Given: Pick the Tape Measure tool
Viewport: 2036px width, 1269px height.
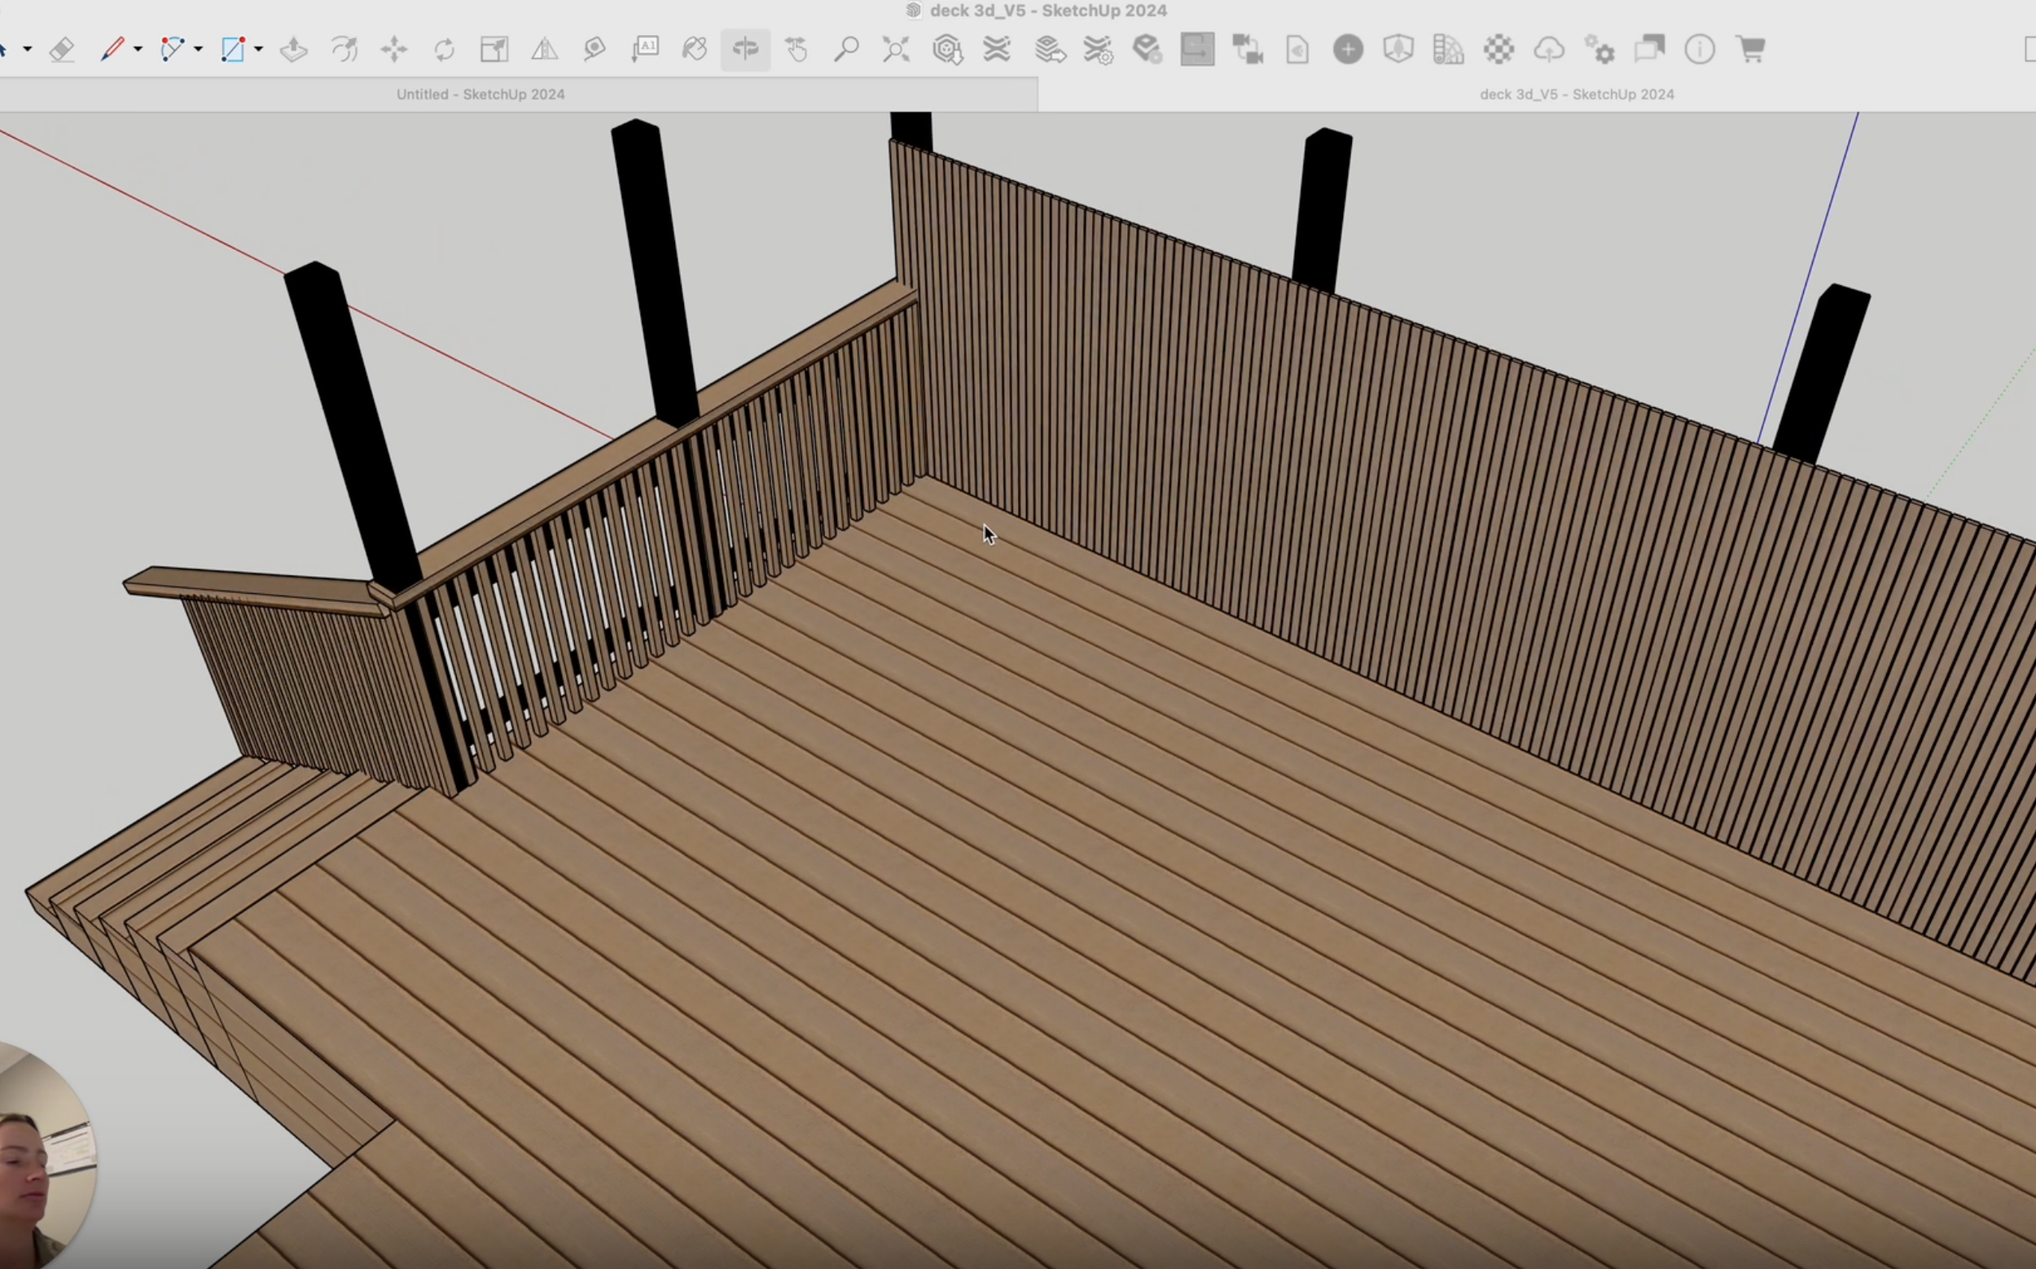Looking at the screenshot, I should click(x=595, y=50).
